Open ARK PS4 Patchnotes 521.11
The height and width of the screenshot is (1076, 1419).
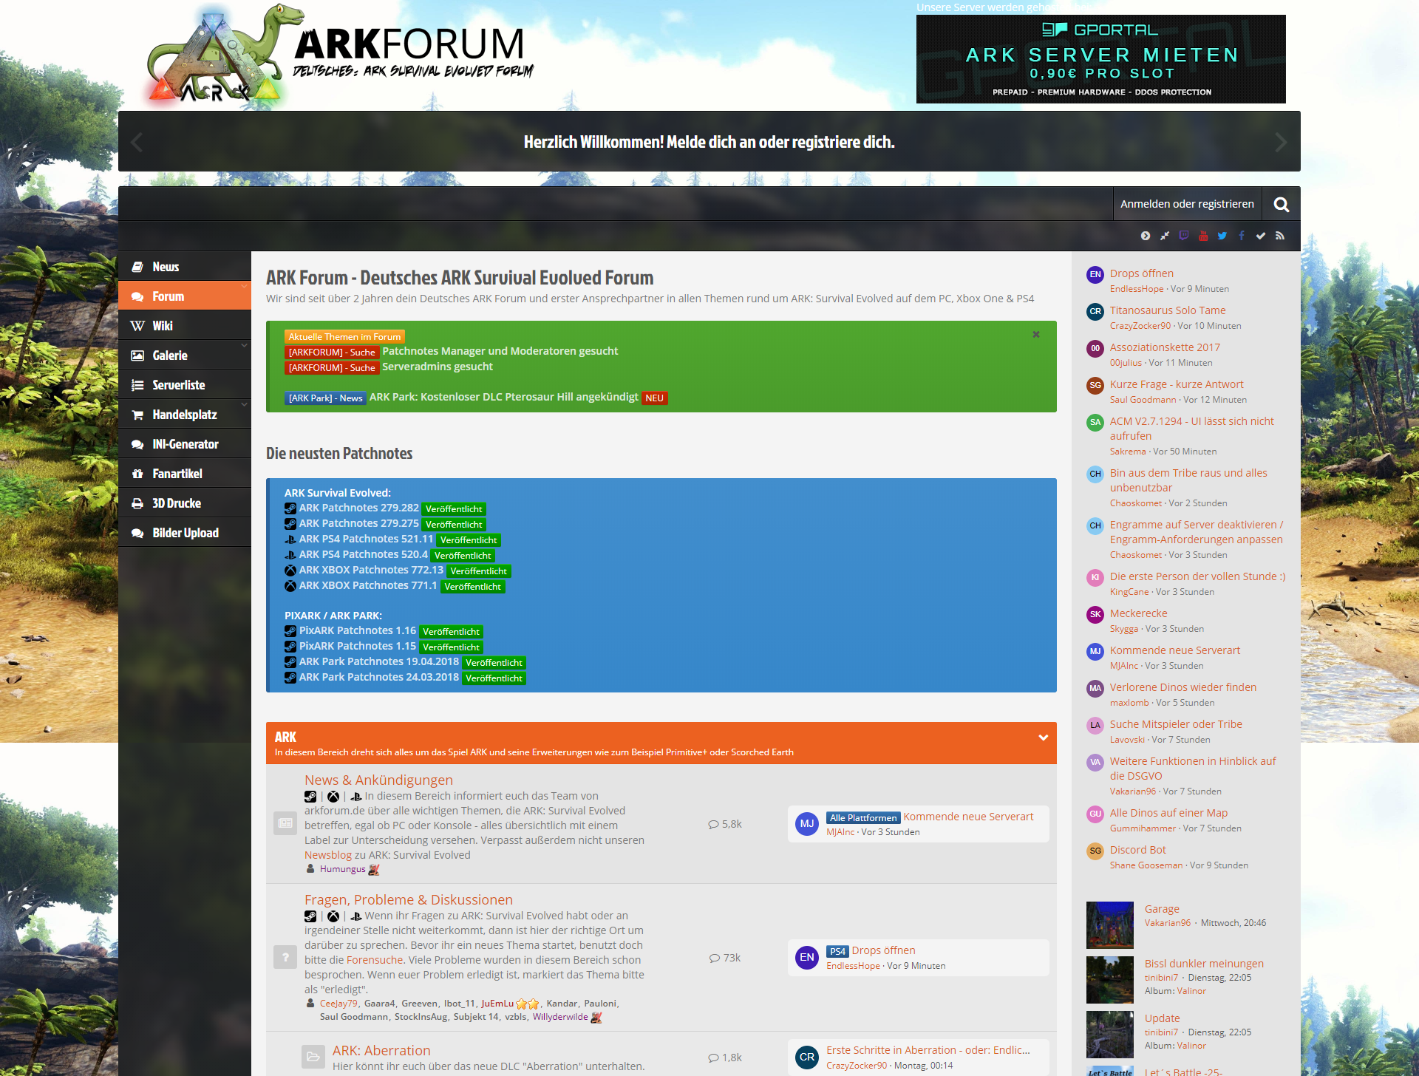[x=366, y=539]
